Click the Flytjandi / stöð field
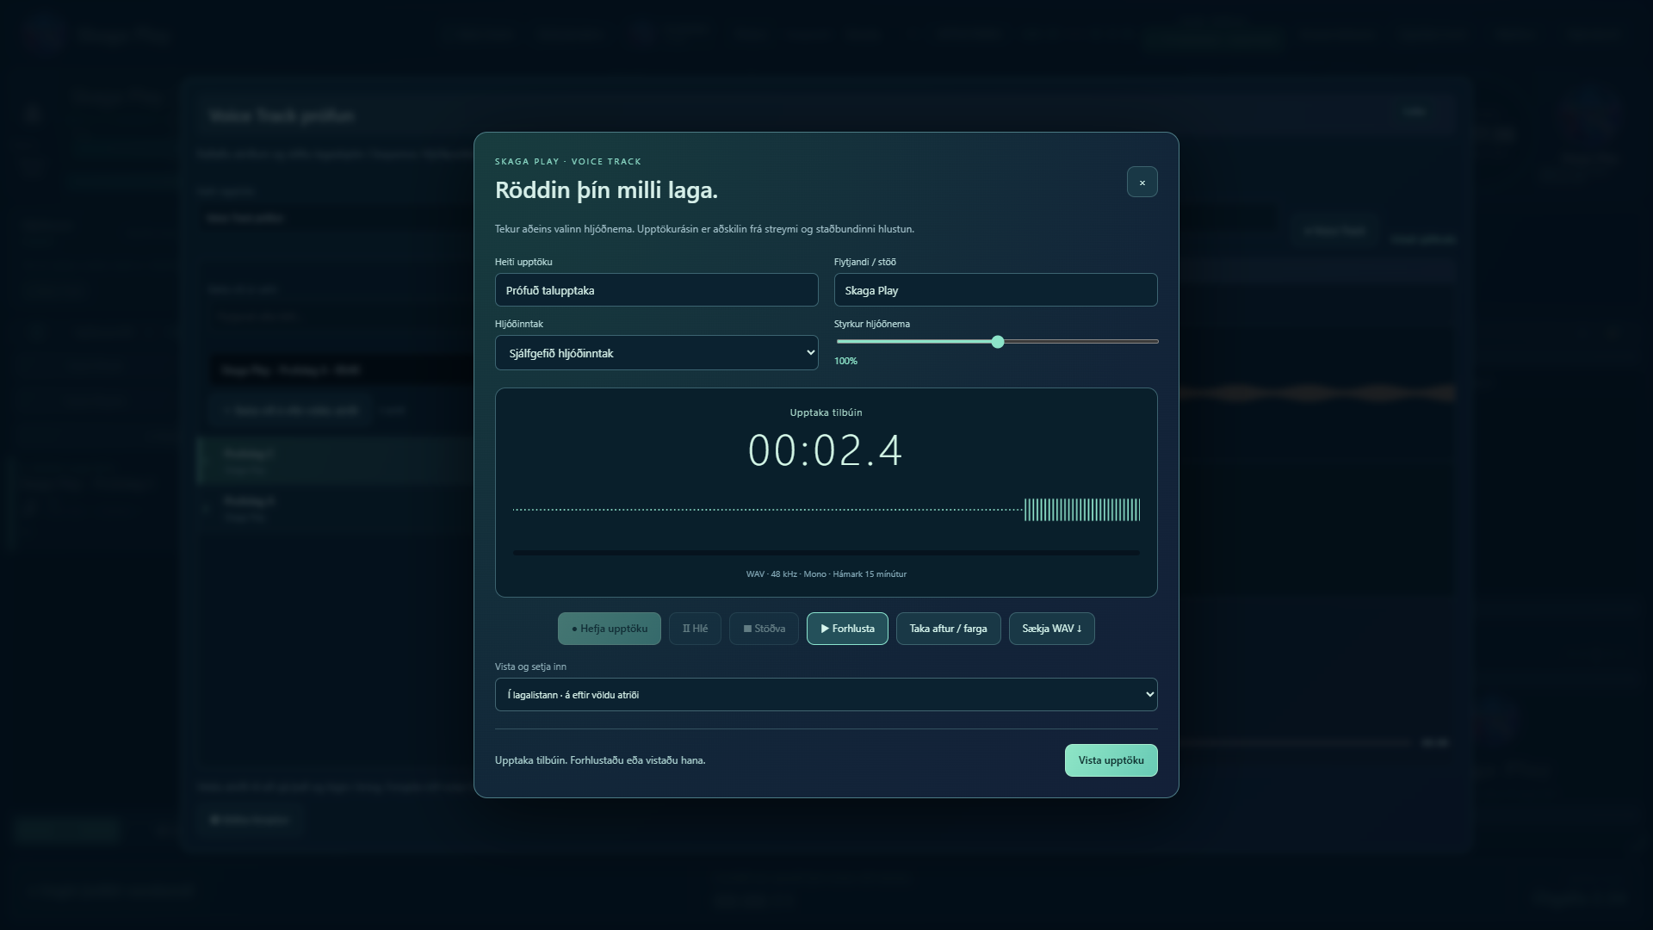This screenshot has width=1653, height=930. tap(995, 290)
